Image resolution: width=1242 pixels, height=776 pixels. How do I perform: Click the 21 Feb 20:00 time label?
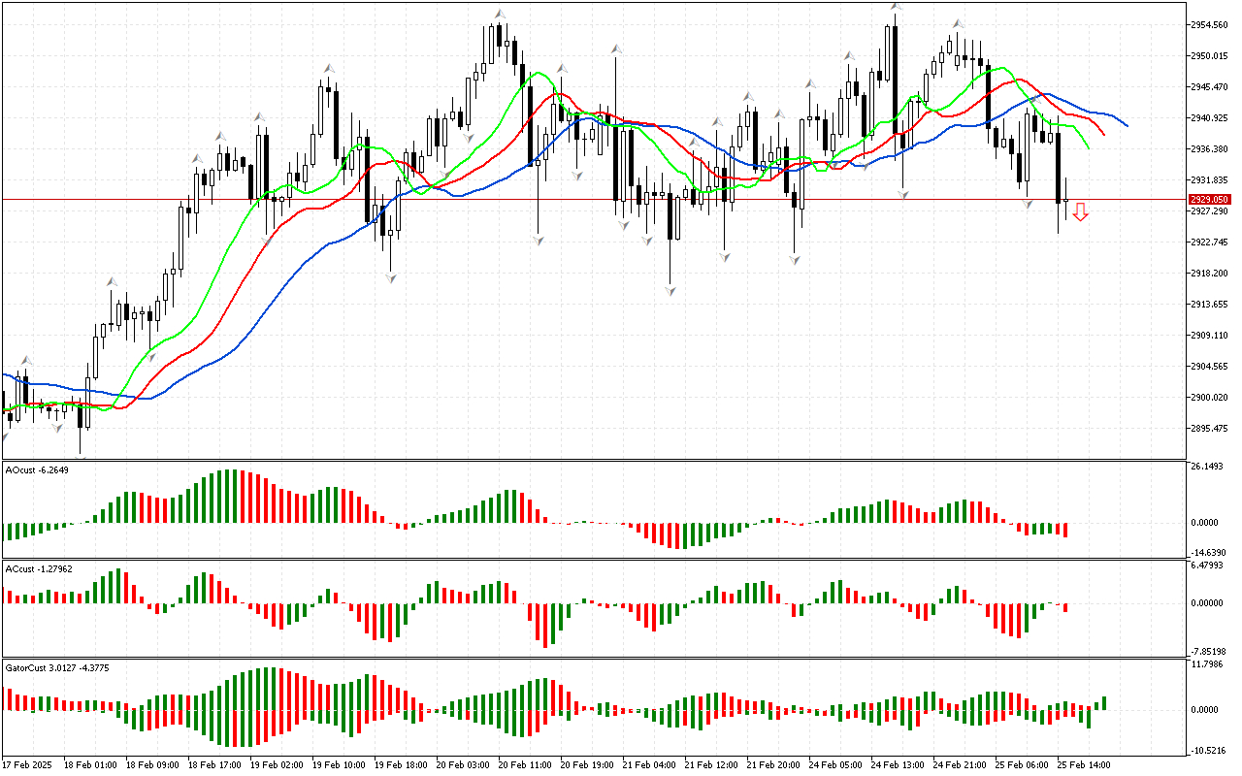pos(773,765)
